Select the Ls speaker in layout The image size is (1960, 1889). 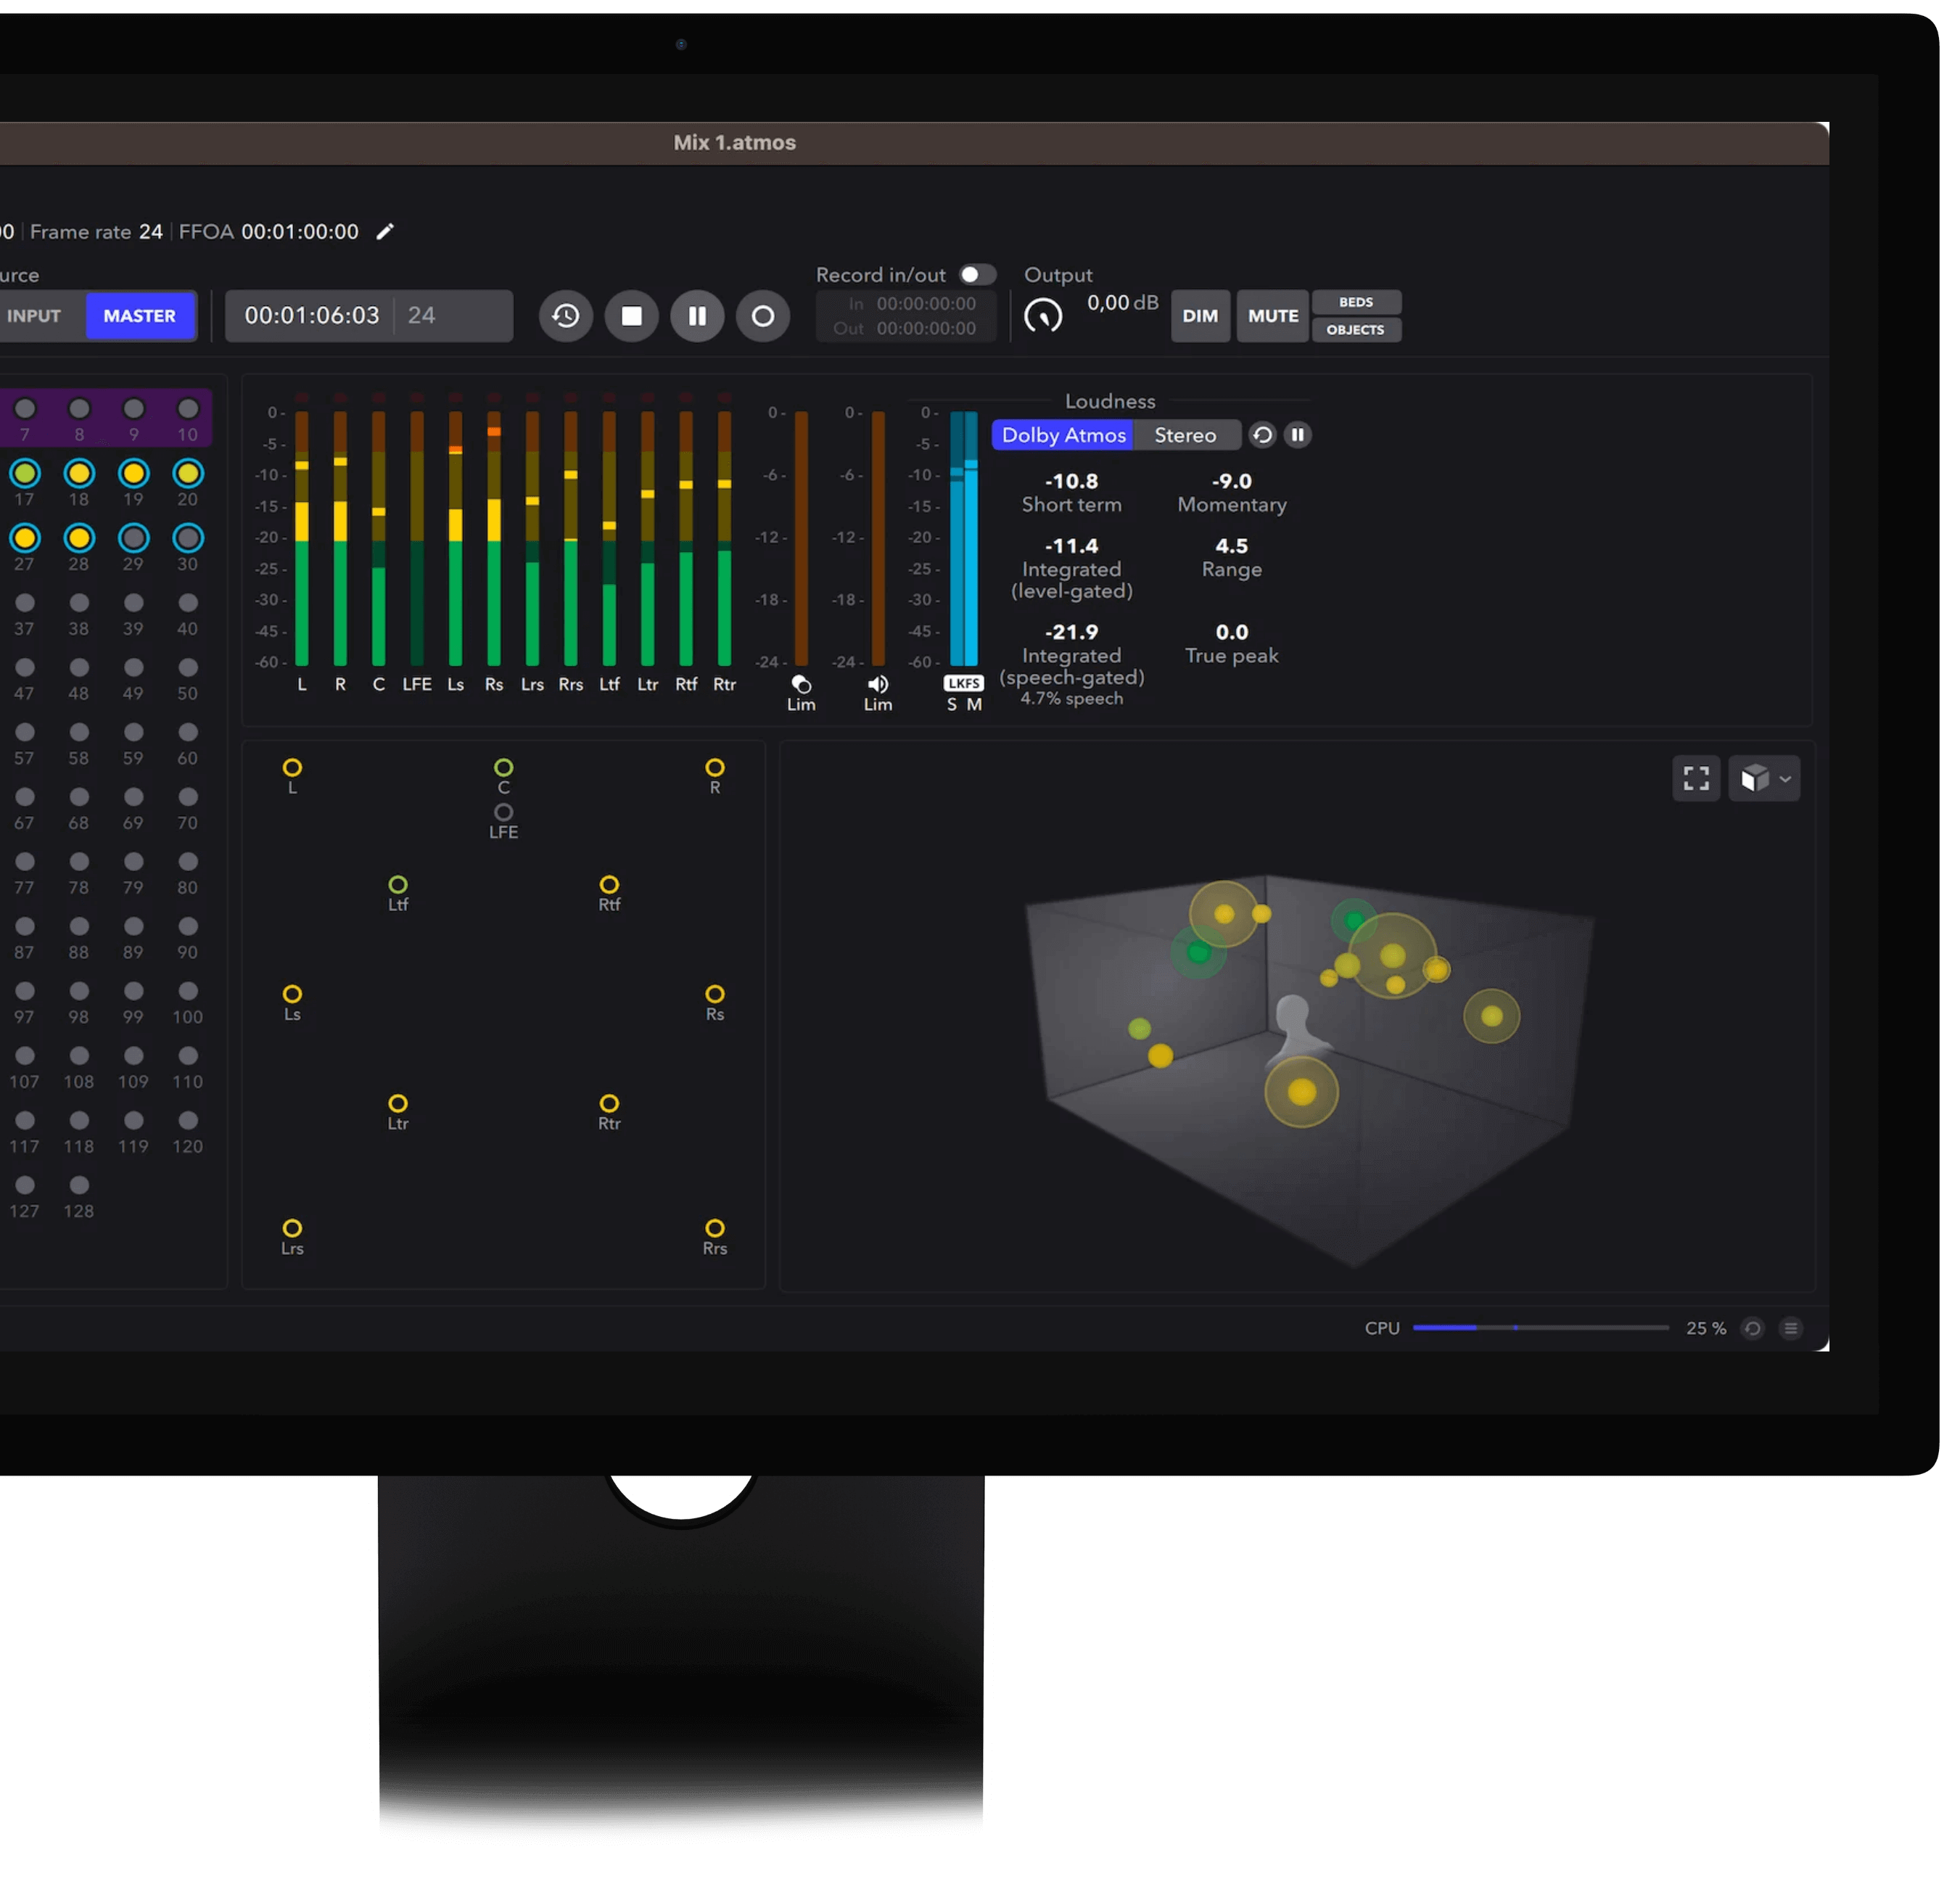292,994
